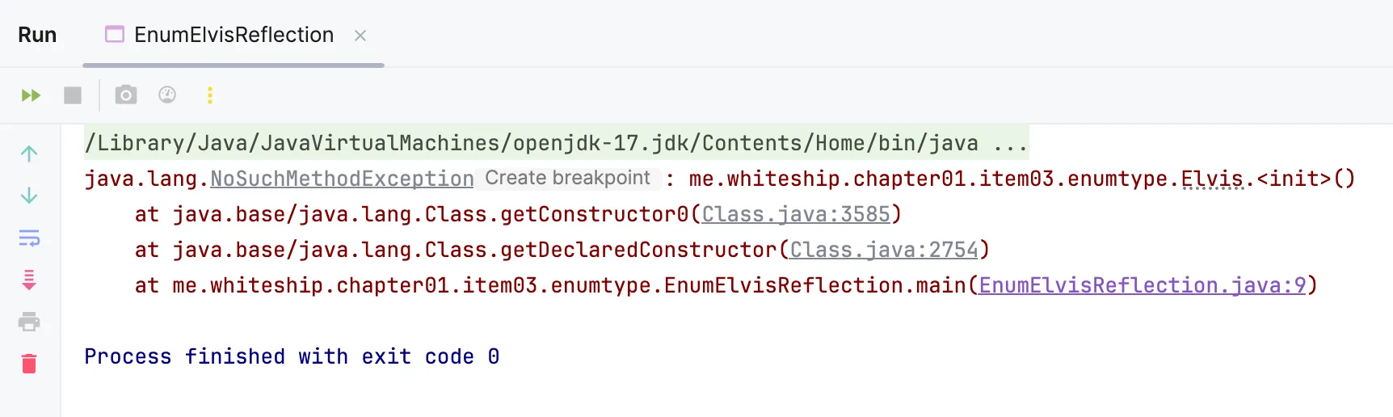This screenshot has height=417, width=1393.
Task: Select the EnumElvisReflection run tab
Action: coord(220,35)
